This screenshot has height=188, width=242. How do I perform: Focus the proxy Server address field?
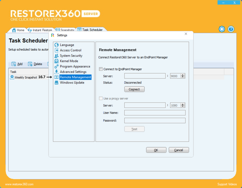(x=145, y=105)
